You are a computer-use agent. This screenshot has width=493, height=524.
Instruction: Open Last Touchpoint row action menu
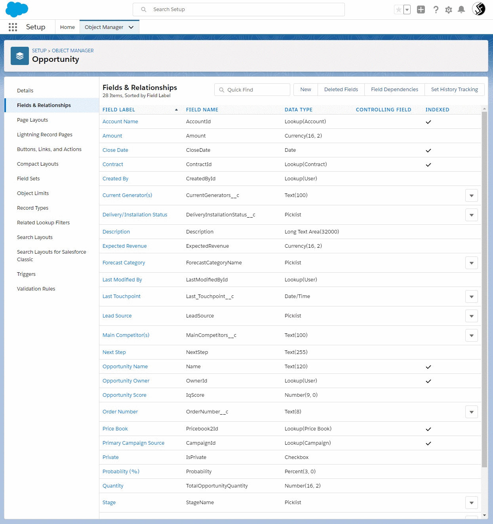coord(471,296)
